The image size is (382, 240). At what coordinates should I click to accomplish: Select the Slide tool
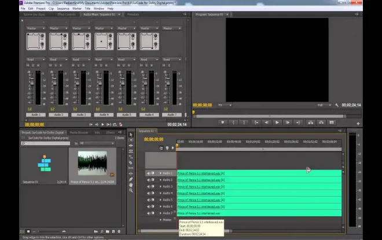[131, 173]
